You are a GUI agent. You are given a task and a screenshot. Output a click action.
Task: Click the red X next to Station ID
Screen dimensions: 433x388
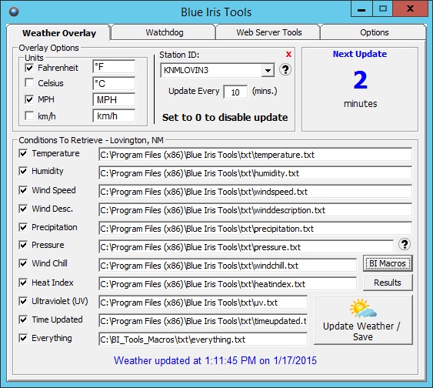(288, 54)
